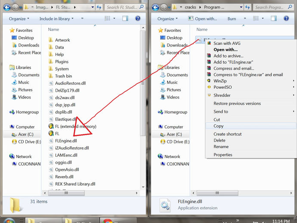
Task: Select LAMEenc.dll file
Action: (x=63, y=155)
